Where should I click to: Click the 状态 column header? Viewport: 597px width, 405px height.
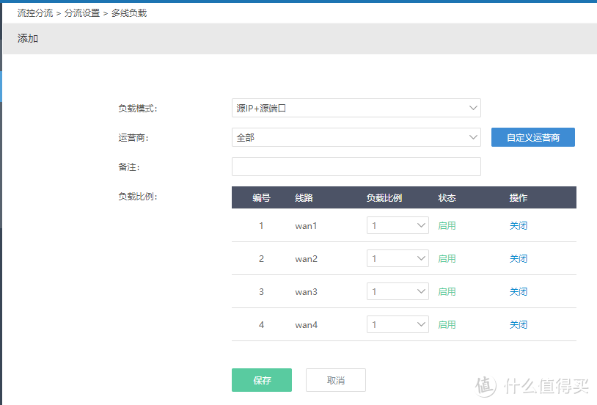click(x=447, y=198)
